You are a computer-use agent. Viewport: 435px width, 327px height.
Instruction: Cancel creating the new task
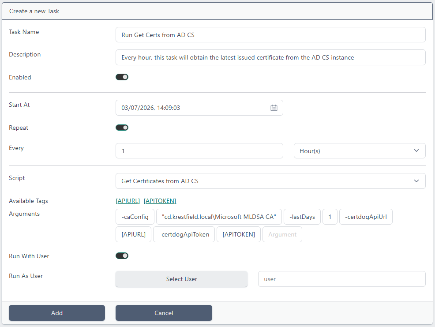tap(164, 313)
